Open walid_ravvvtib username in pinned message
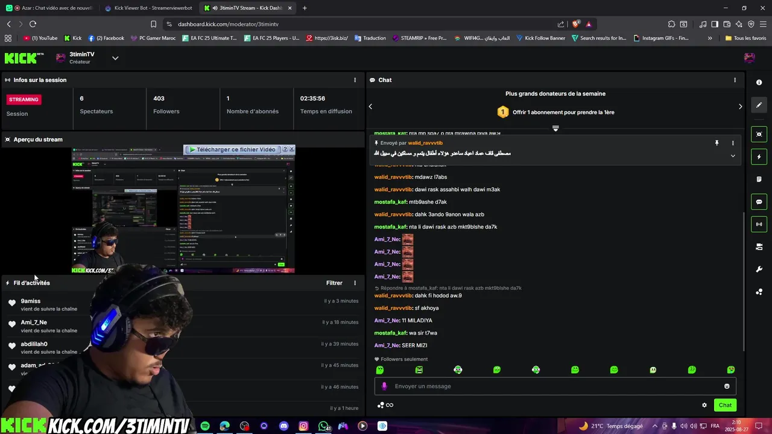This screenshot has width=772, height=434. [425, 143]
